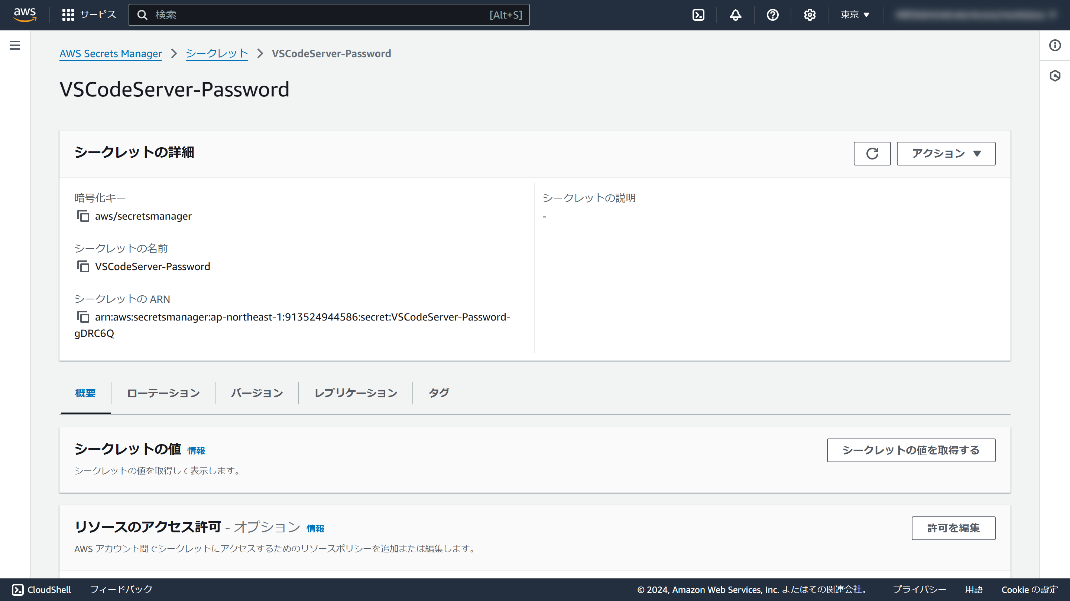Screen dimensions: 1070x601
Task: Open the 東京 region selector
Action: (x=855, y=15)
